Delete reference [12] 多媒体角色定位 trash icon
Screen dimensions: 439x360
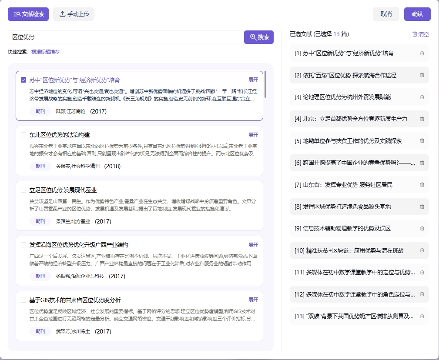(422, 294)
